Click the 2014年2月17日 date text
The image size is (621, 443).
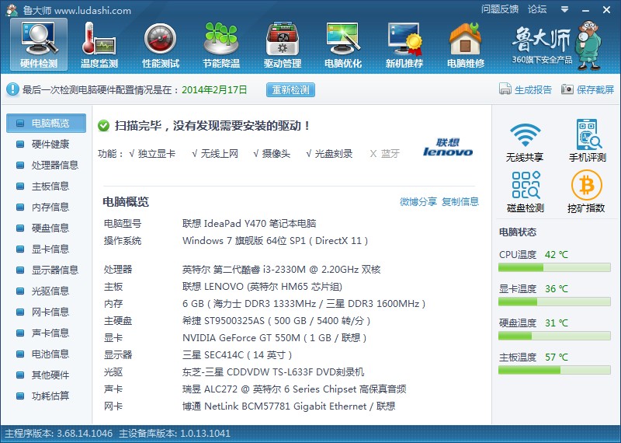[x=214, y=90]
